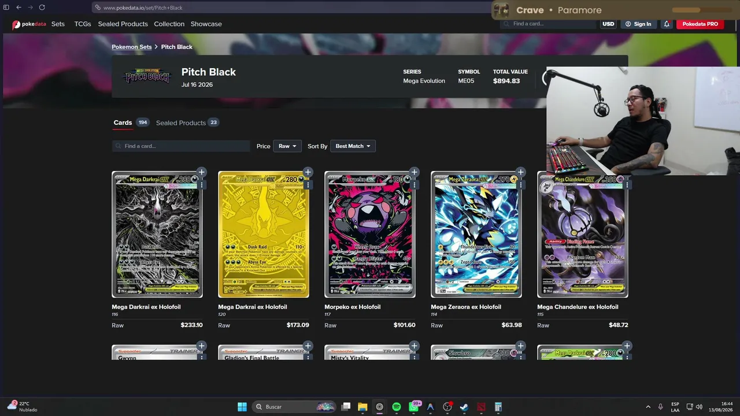Open Calculator from the taskbar
This screenshot has height=416, width=740.
[x=498, y=407]
